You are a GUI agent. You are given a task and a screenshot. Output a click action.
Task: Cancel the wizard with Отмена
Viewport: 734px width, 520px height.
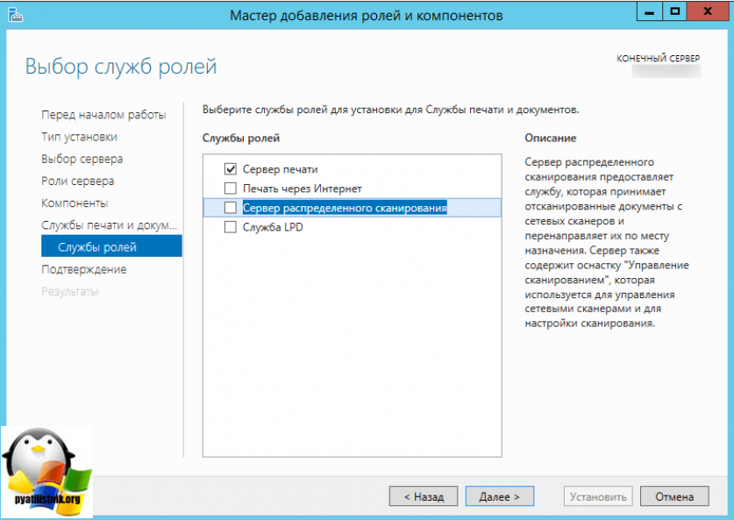[x=674, y=496]
